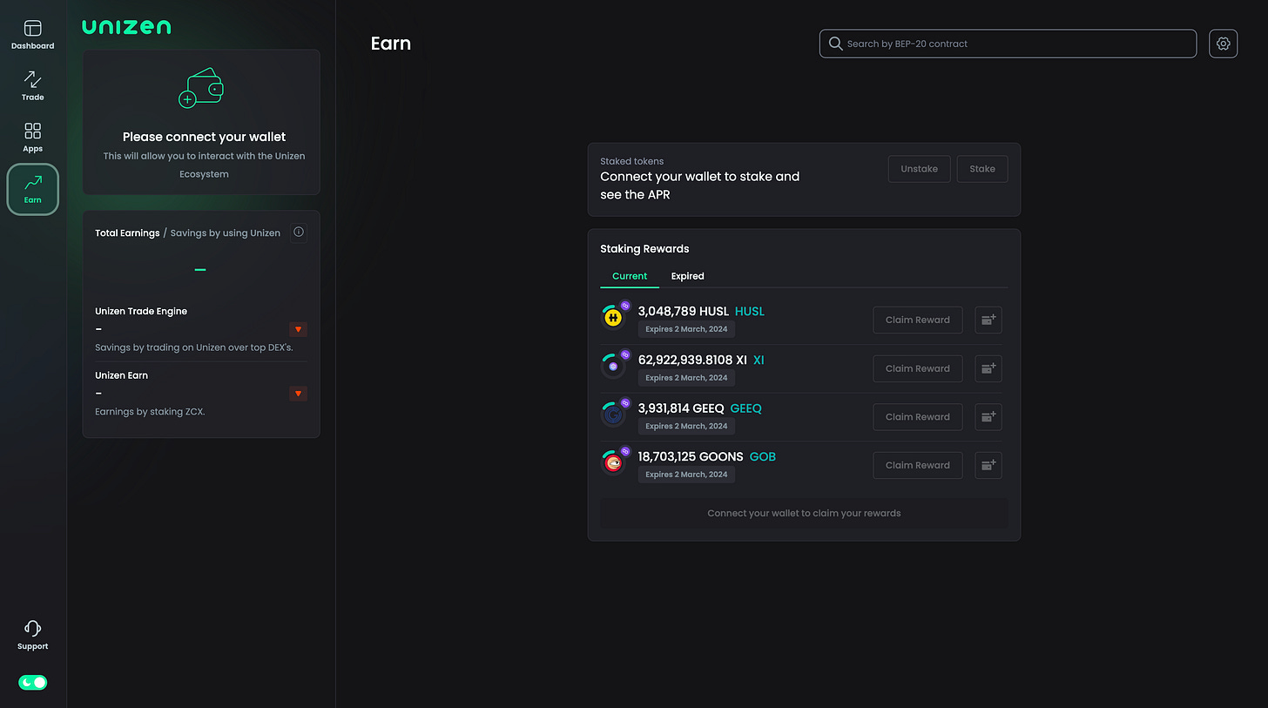Click the Unstake button
The height and width of the screenshot is (708, 1268).
[919, 169]
